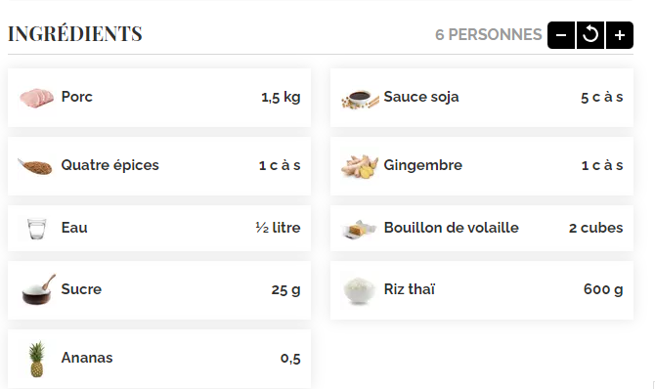Click the sugar bowl image
The width and height of the screenshot is (655, 389).
coord(38,289)
